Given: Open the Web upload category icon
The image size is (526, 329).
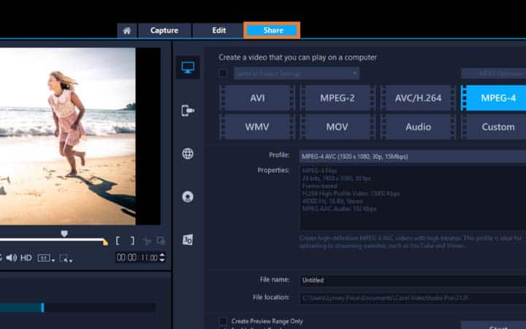Looking at the screenshot, I should coord(188,154).
